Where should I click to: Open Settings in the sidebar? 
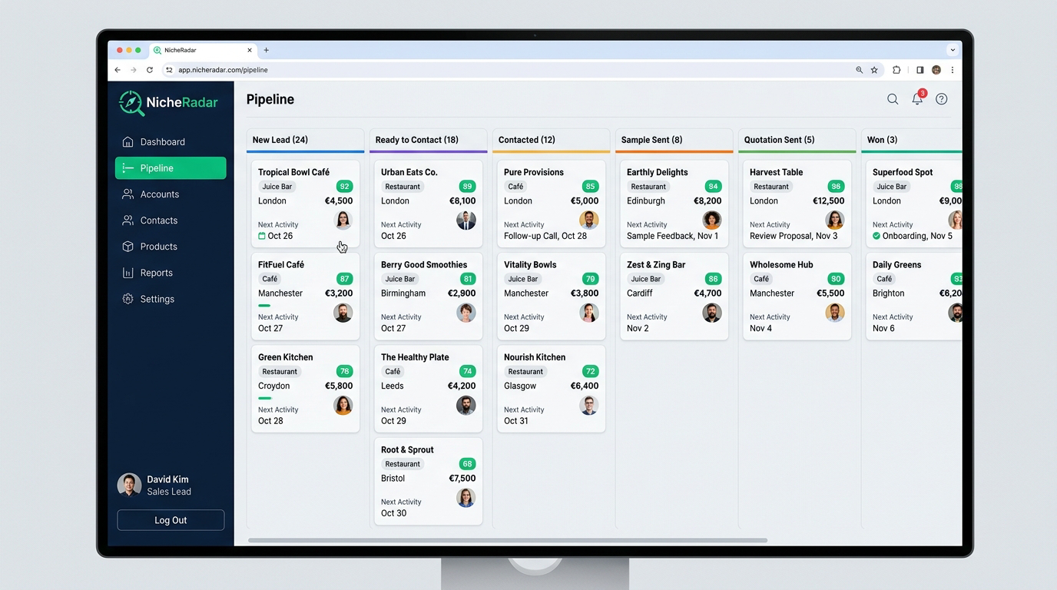(x=171, y=299)
